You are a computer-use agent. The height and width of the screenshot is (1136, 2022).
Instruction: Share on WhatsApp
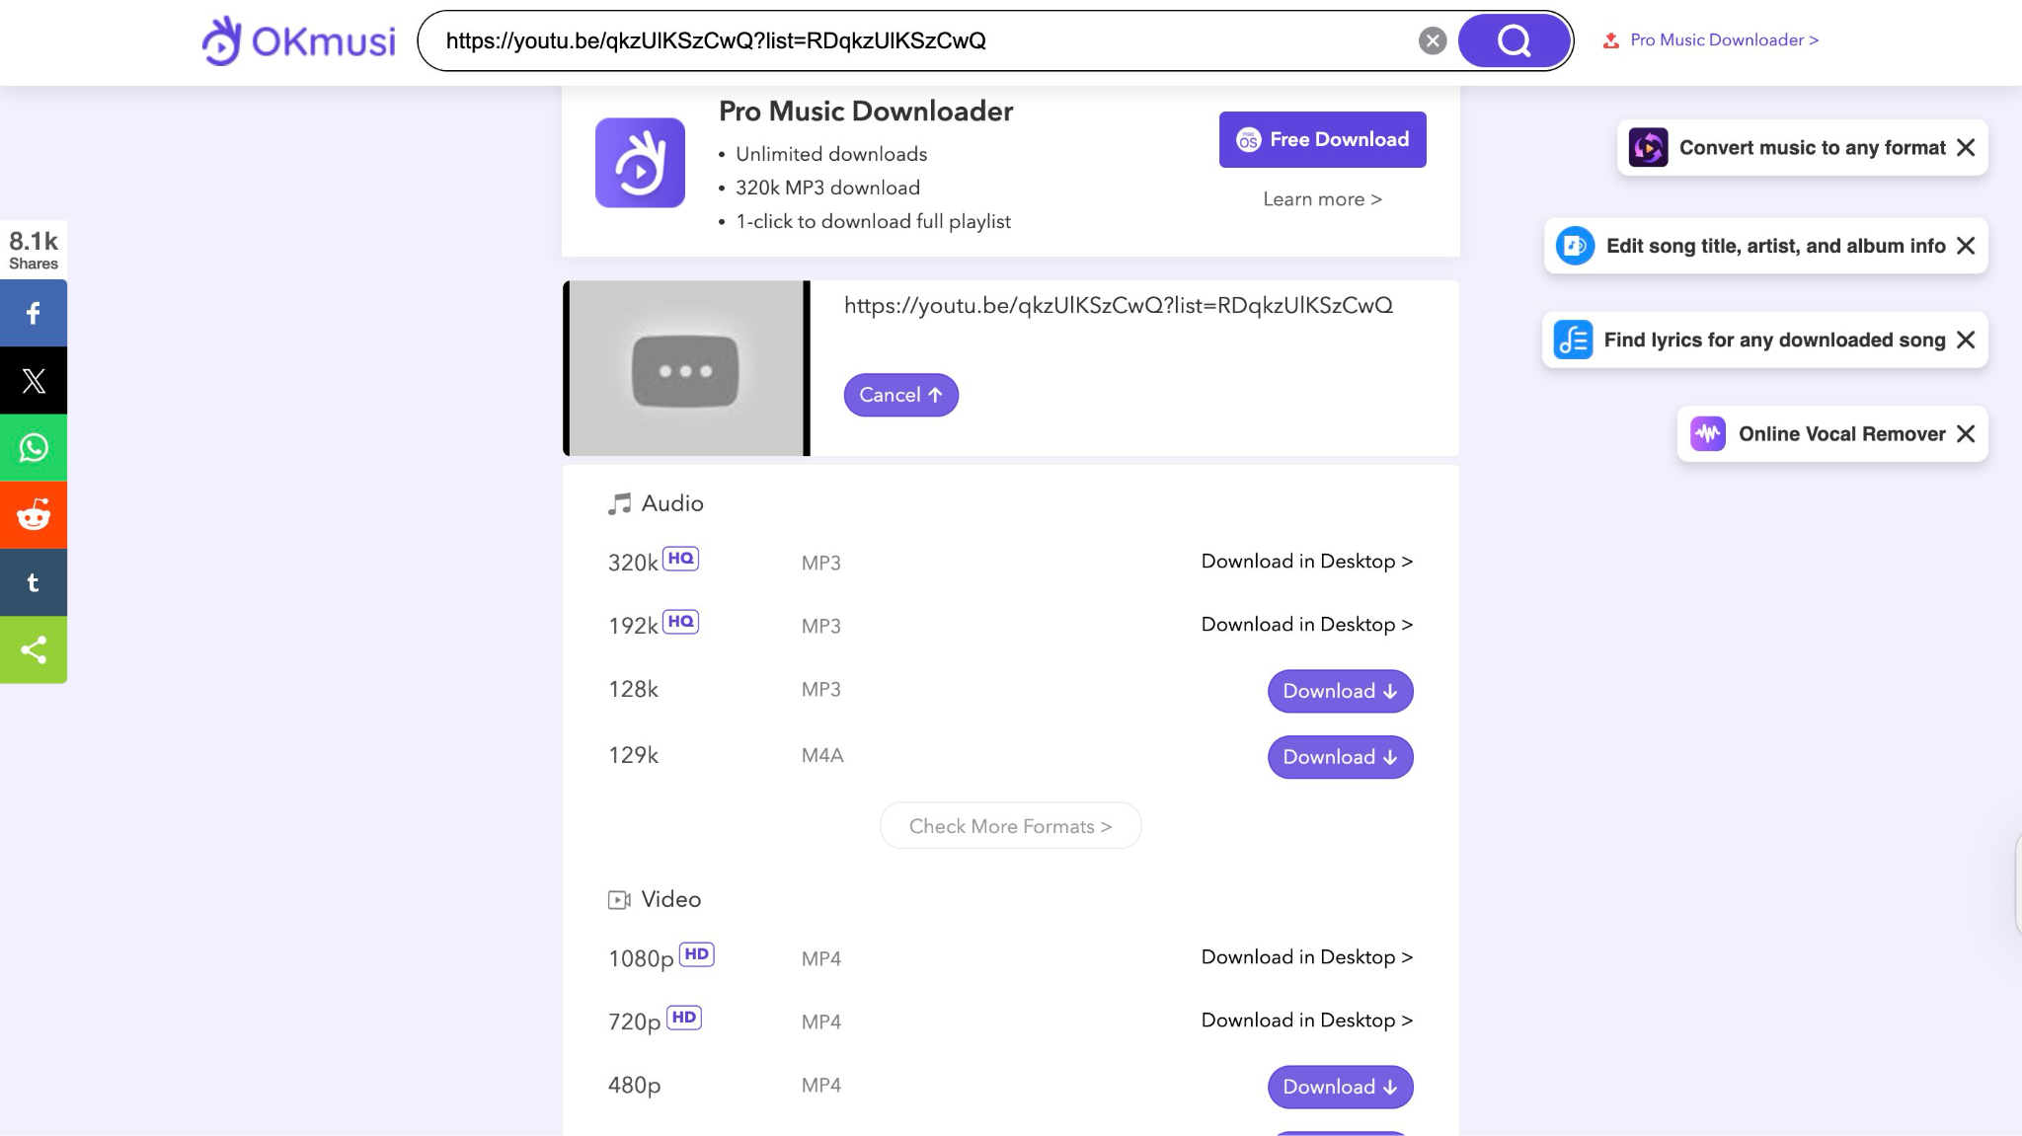(x=34, y=448)
